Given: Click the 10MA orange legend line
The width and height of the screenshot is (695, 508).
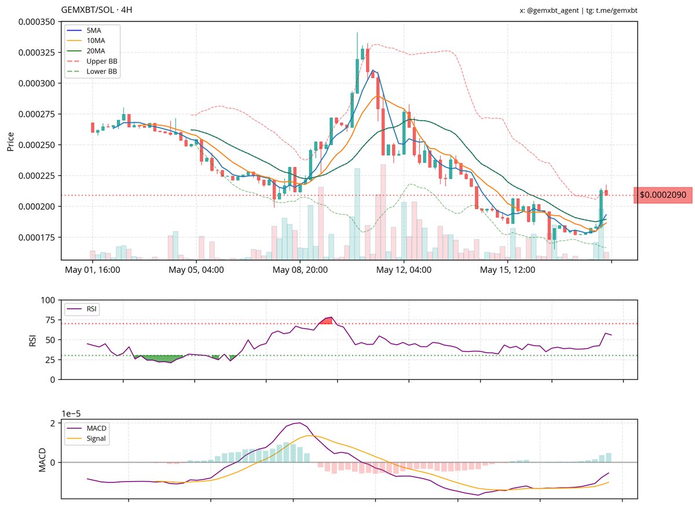Looking at the screenshot, I should 75,41.
